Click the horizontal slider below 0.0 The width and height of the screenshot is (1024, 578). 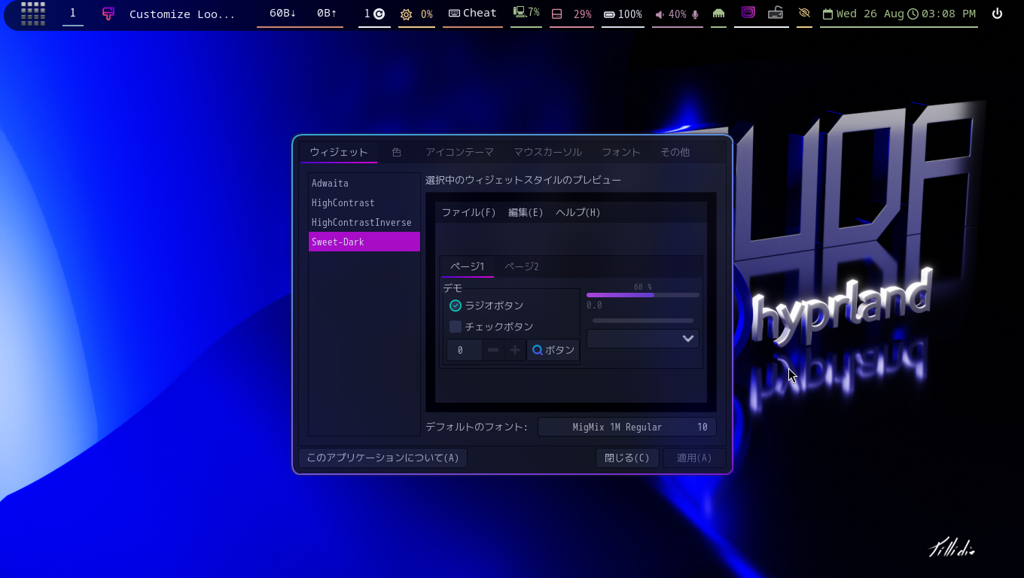(x=642, y=321)
